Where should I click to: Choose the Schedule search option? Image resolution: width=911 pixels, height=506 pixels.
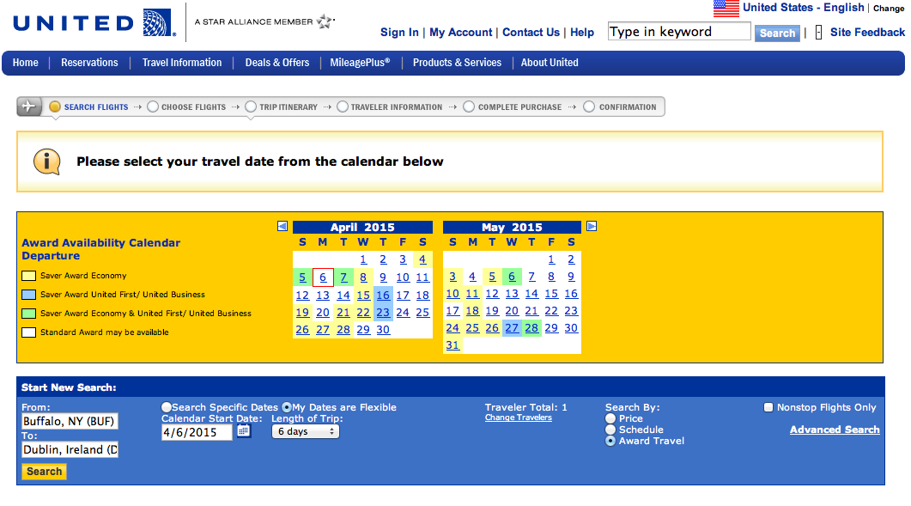point(610,430)
